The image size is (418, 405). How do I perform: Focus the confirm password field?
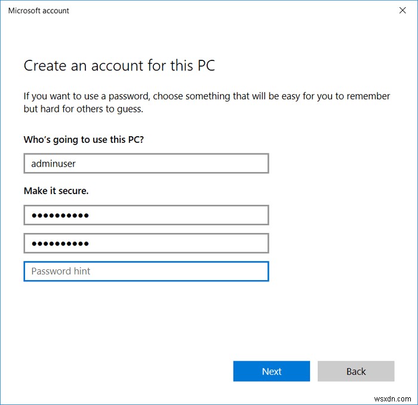click(179, 243)
